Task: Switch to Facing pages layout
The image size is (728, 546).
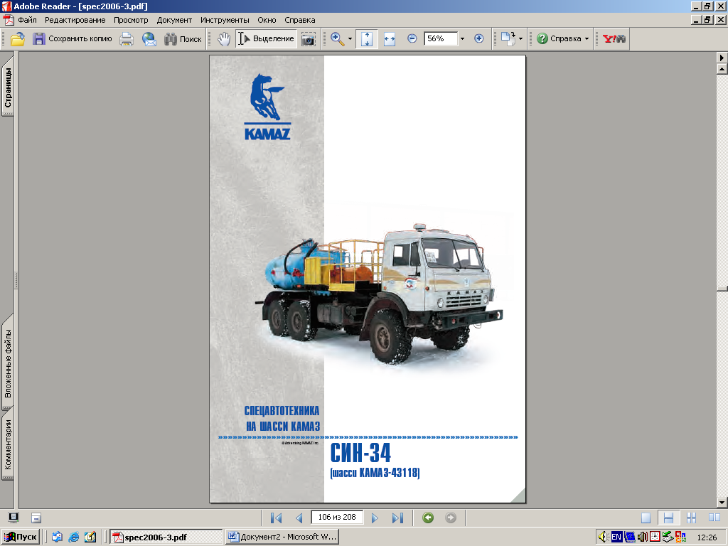Action: (714, 518)
